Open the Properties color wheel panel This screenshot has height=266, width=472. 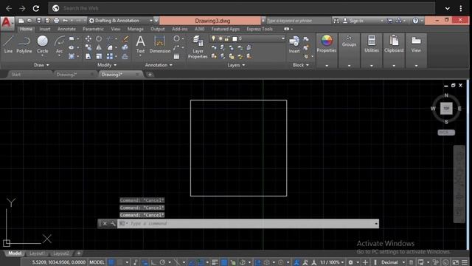[327, 44]
